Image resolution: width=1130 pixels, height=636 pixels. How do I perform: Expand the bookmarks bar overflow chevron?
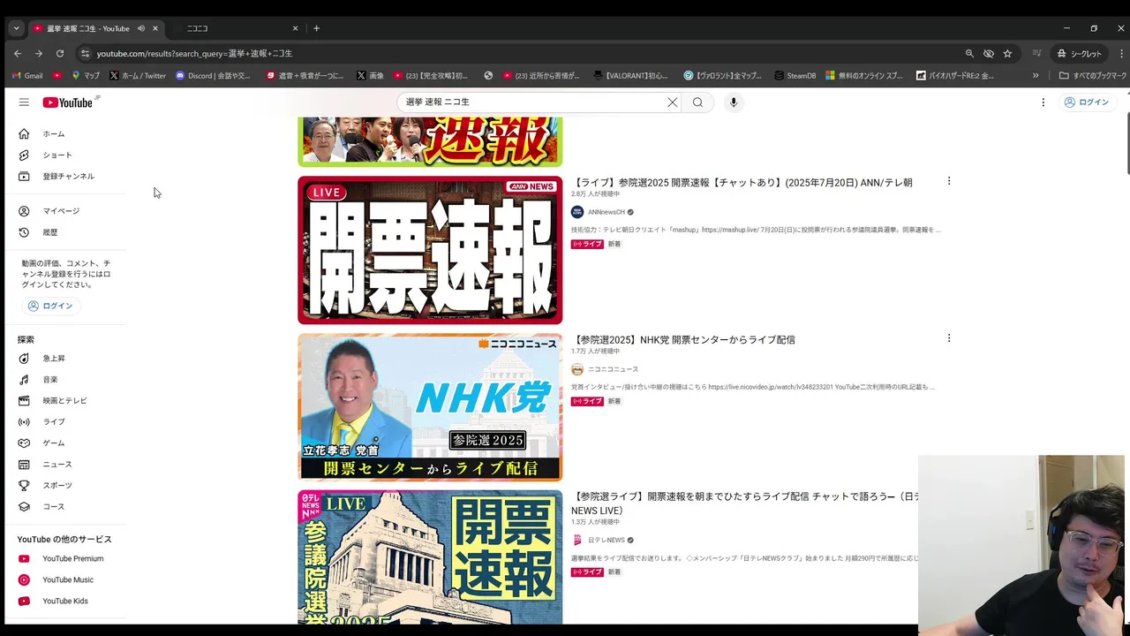tap(1036, 76)
